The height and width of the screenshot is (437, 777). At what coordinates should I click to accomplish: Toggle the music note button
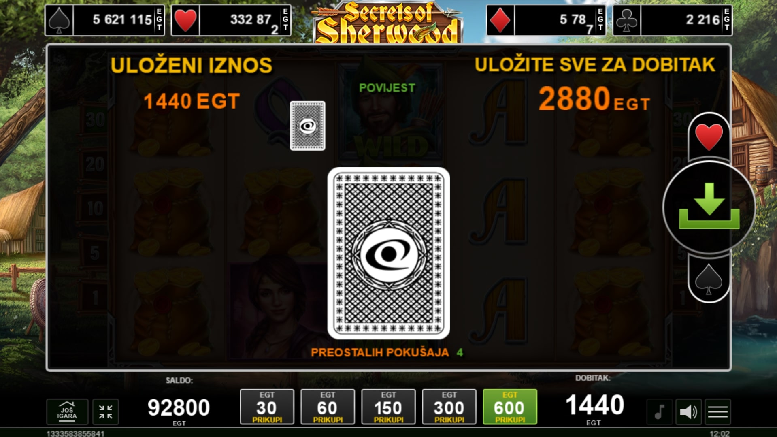pos(659,412)
